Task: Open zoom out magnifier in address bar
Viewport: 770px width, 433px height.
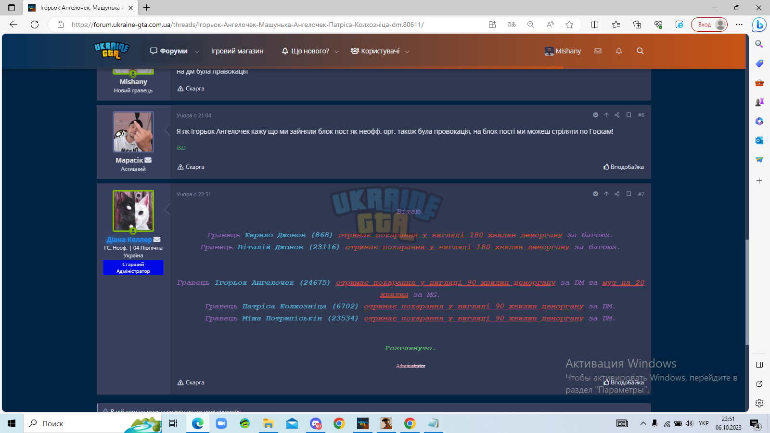Action: click(531, 25)
